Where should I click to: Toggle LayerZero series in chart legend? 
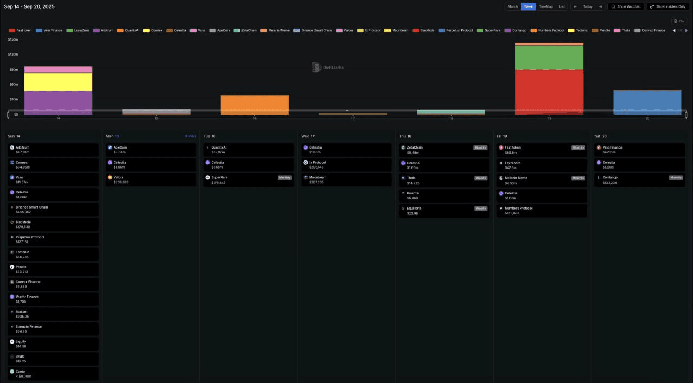pos(78,30)
